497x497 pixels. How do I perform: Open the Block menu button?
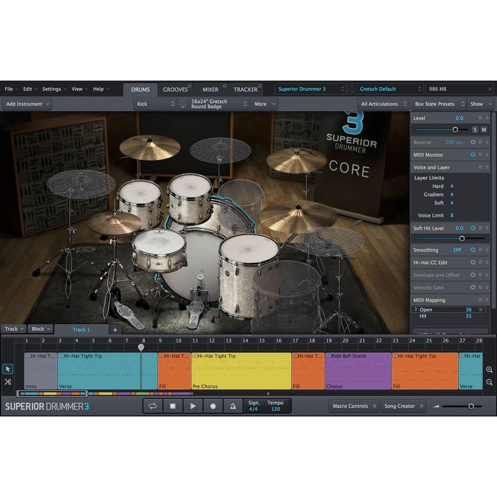[40, 329]
